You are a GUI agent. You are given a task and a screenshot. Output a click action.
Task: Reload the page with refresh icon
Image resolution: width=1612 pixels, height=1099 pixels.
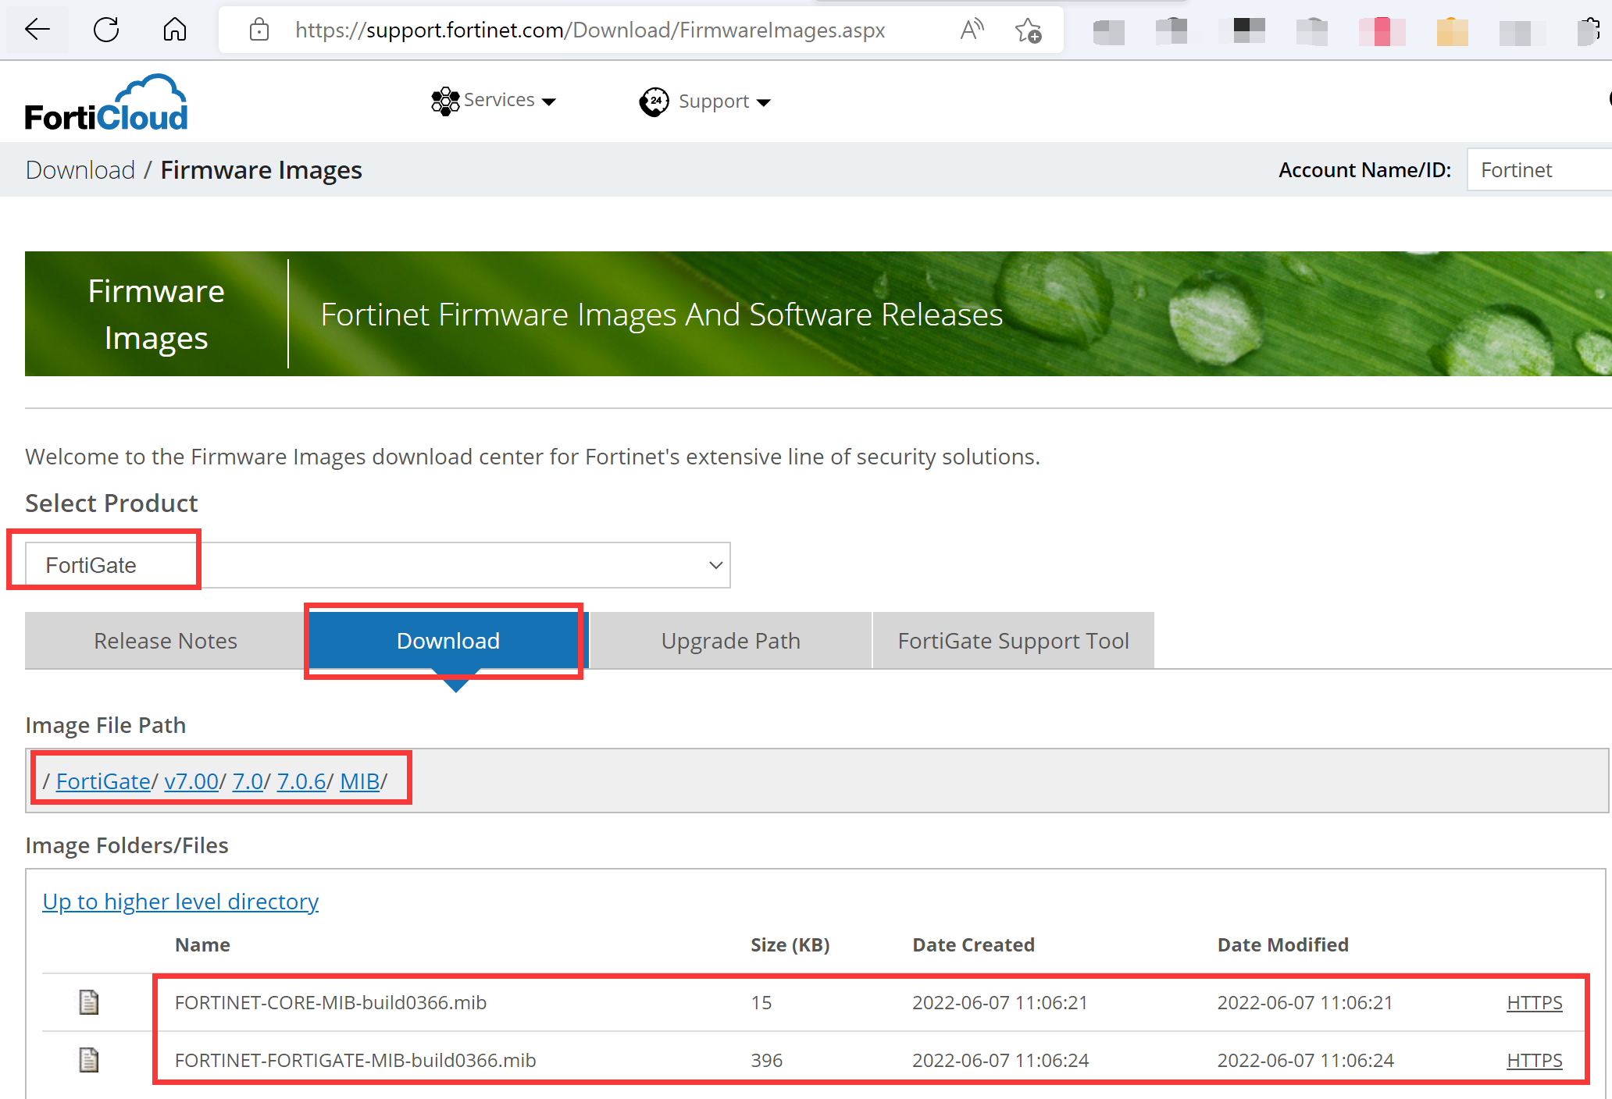click(106, 30)
